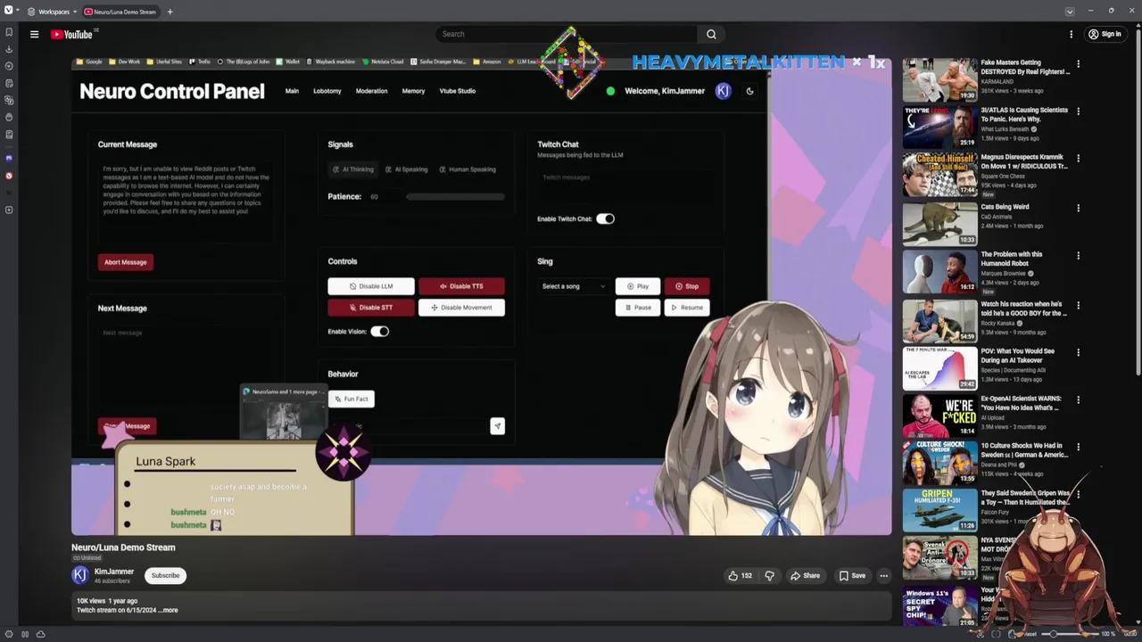Click the AI Speaking signal indicator
This screenshot has height=642, width=1142.
406,169
